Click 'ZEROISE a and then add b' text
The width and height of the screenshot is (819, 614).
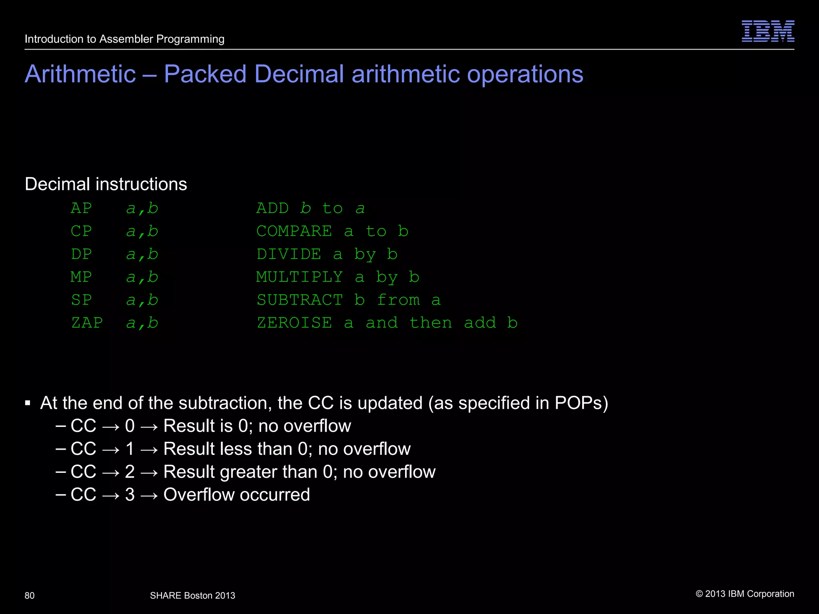pos(387,323)
